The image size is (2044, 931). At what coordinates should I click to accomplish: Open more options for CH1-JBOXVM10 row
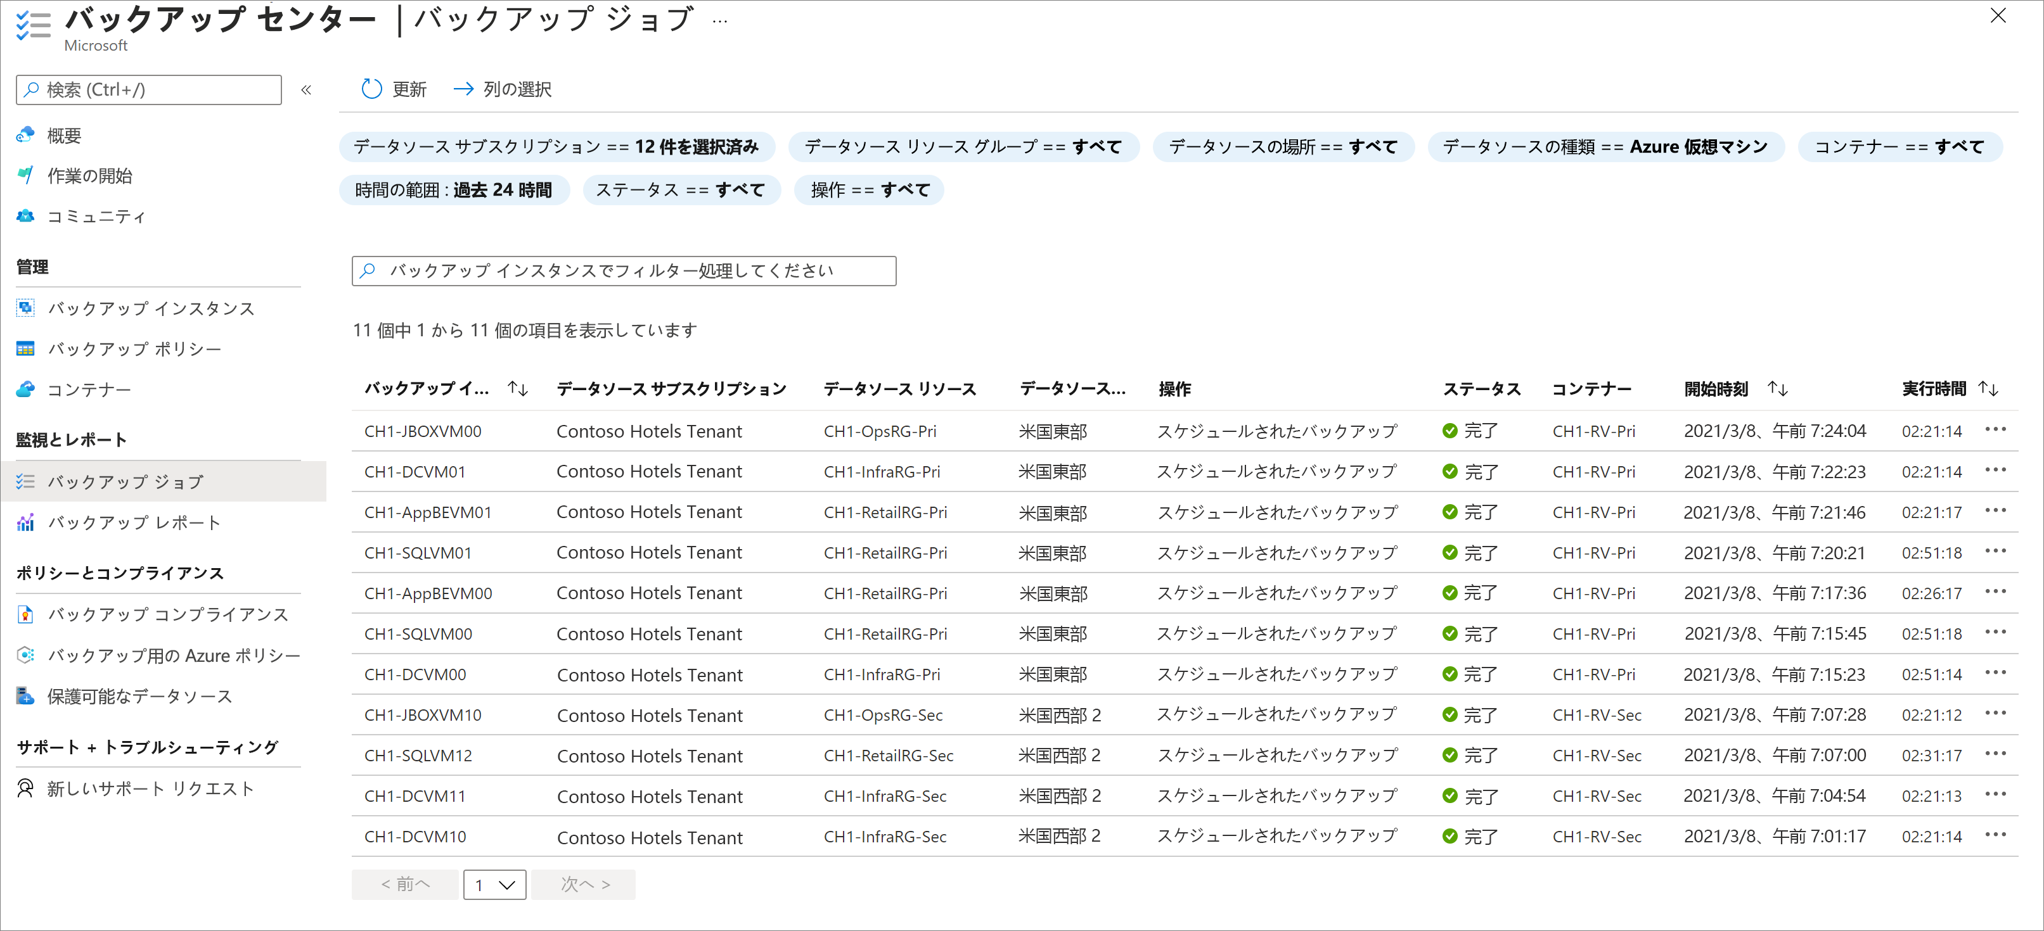[x=1995, y=713]
